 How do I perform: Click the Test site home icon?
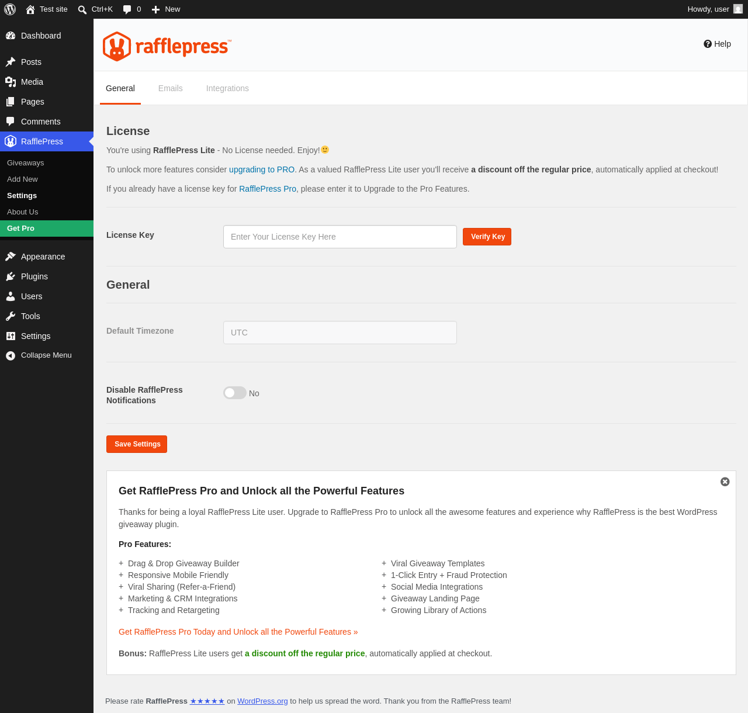[30, 9]
